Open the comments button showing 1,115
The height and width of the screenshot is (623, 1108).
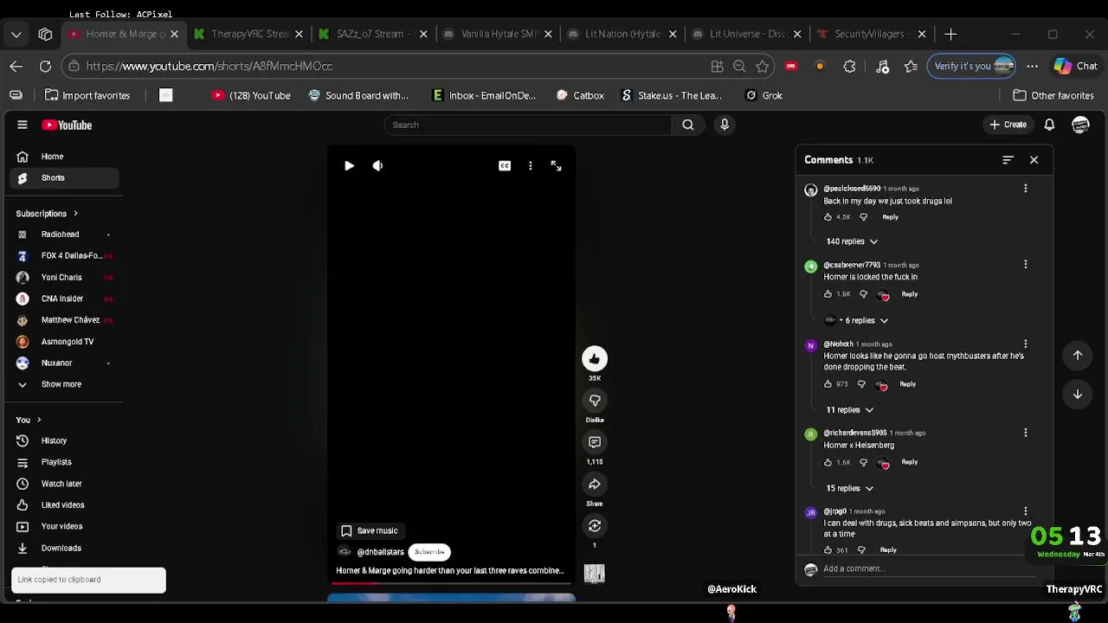pyautogui.click(x=595, y=442)
